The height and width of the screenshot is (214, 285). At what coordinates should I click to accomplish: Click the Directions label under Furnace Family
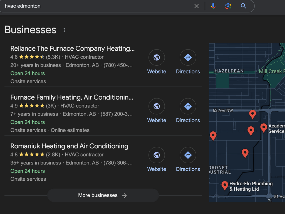pos(188,120)
